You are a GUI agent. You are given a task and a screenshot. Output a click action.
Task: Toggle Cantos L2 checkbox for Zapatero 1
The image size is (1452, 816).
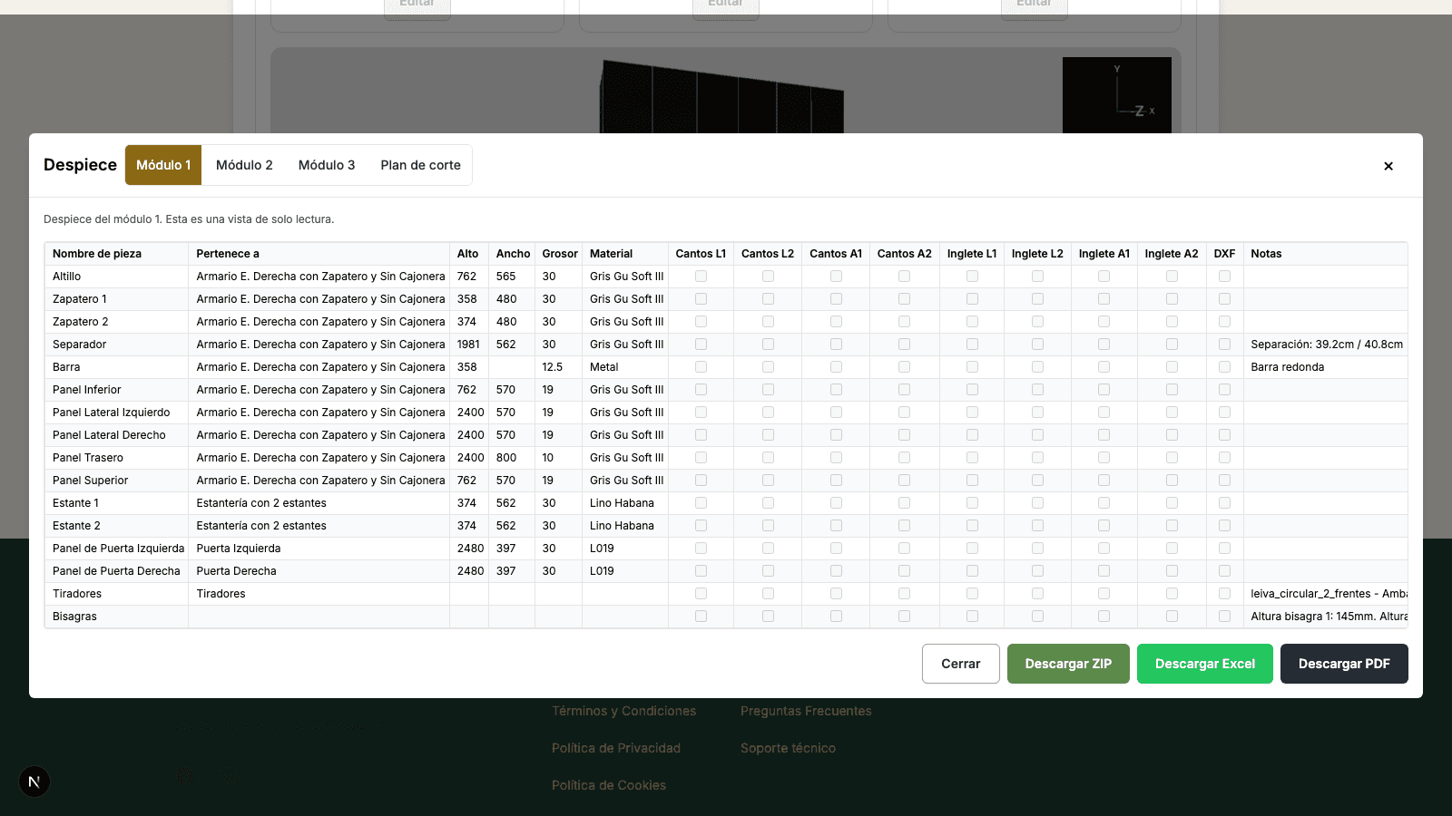(x=768, y=299)
